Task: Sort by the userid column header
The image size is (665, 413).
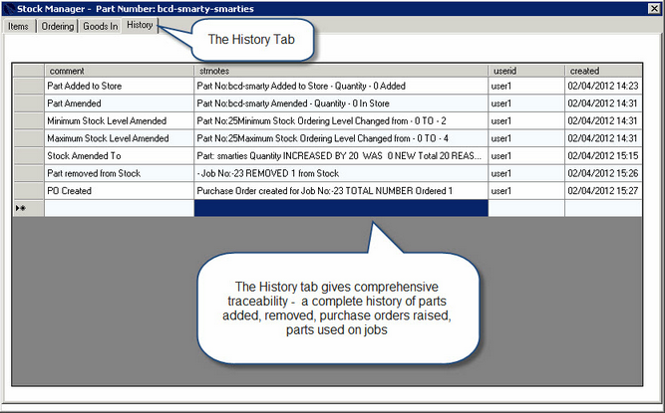Action: point(526,71)
